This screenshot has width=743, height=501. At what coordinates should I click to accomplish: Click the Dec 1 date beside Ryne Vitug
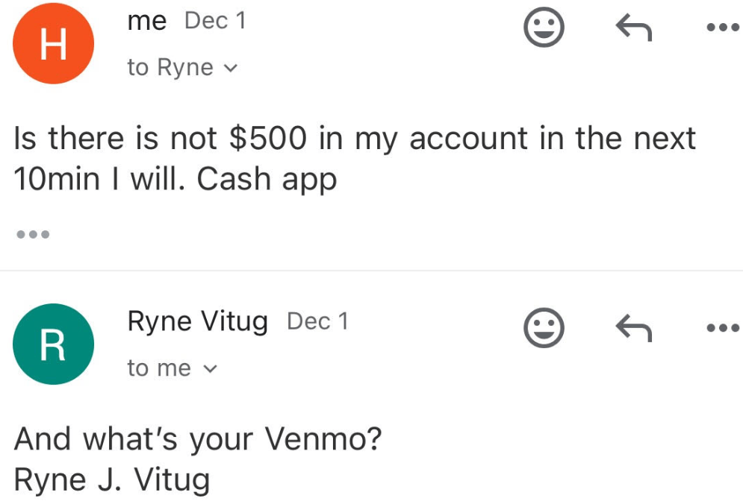click(x=317, y=321)
